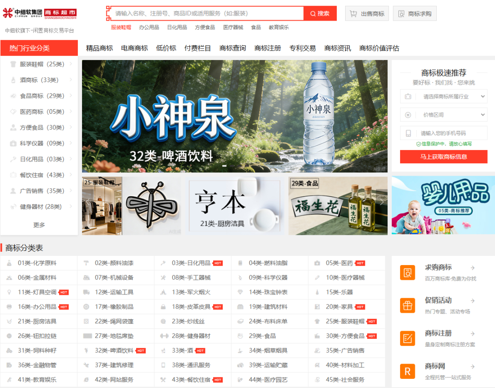Screen dimensions: 495x388
Task: Click the icon beside 15类-乐器
Action: click(317, 292)
